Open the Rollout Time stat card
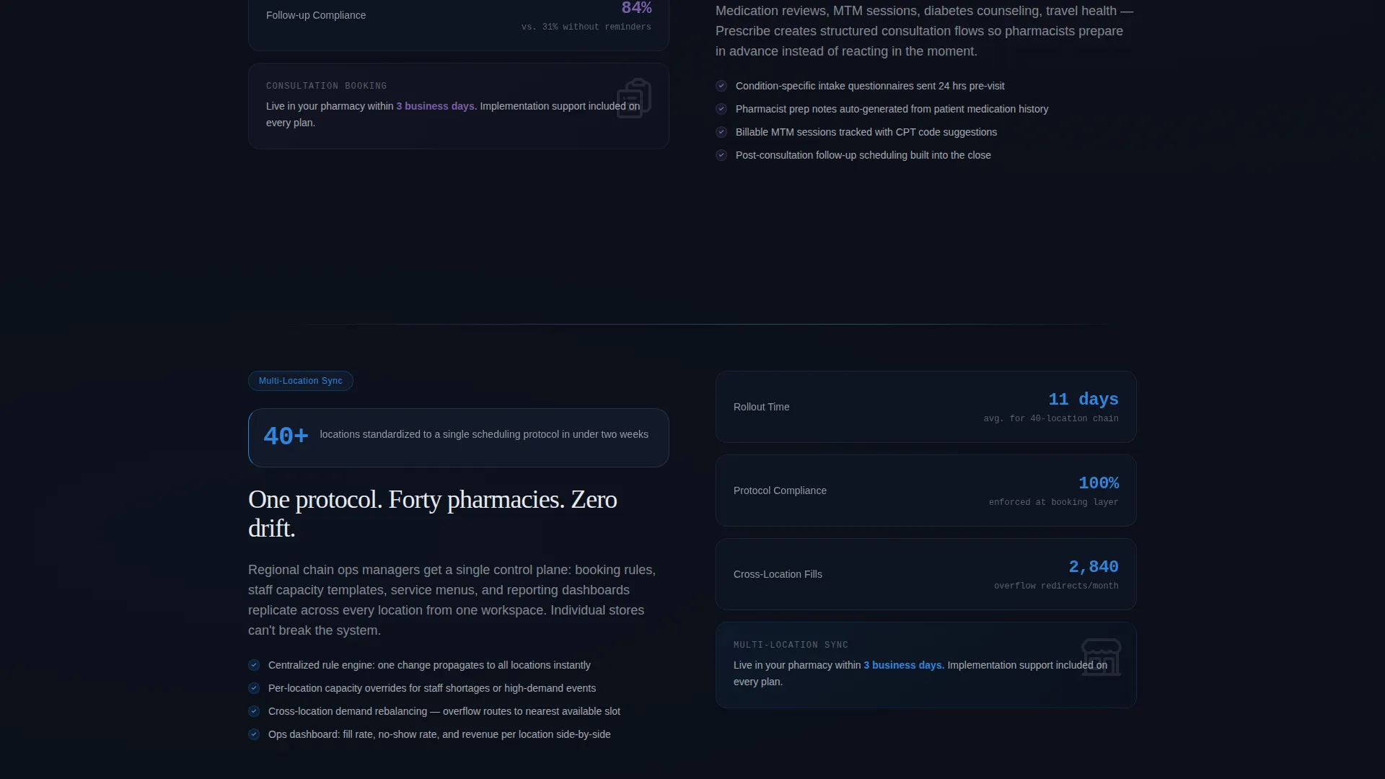Viewport: 1385px width, 779px height. [926, 407]
